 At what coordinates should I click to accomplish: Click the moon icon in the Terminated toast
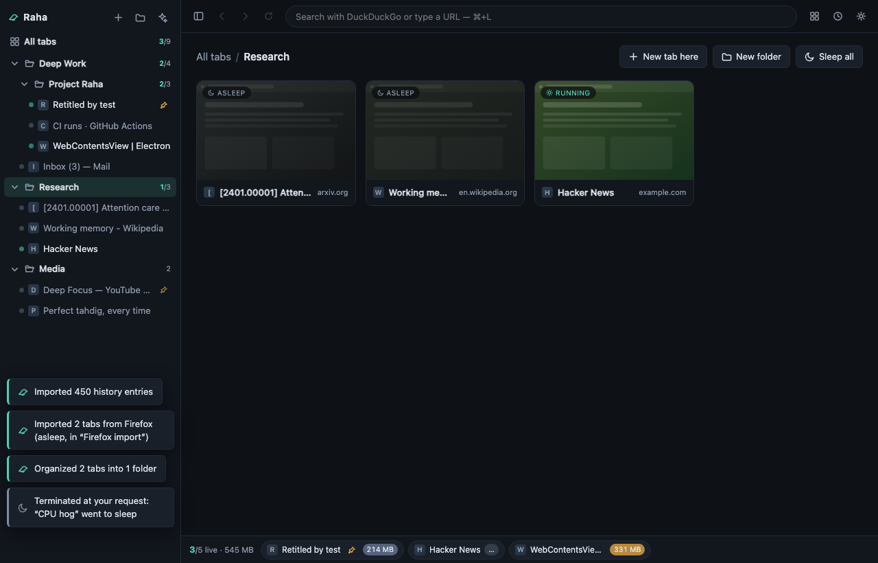(x=23, y=507)
